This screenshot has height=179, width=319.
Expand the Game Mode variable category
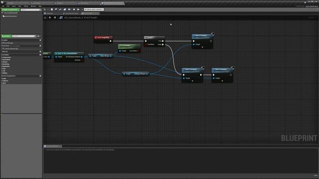click(6, 60)
